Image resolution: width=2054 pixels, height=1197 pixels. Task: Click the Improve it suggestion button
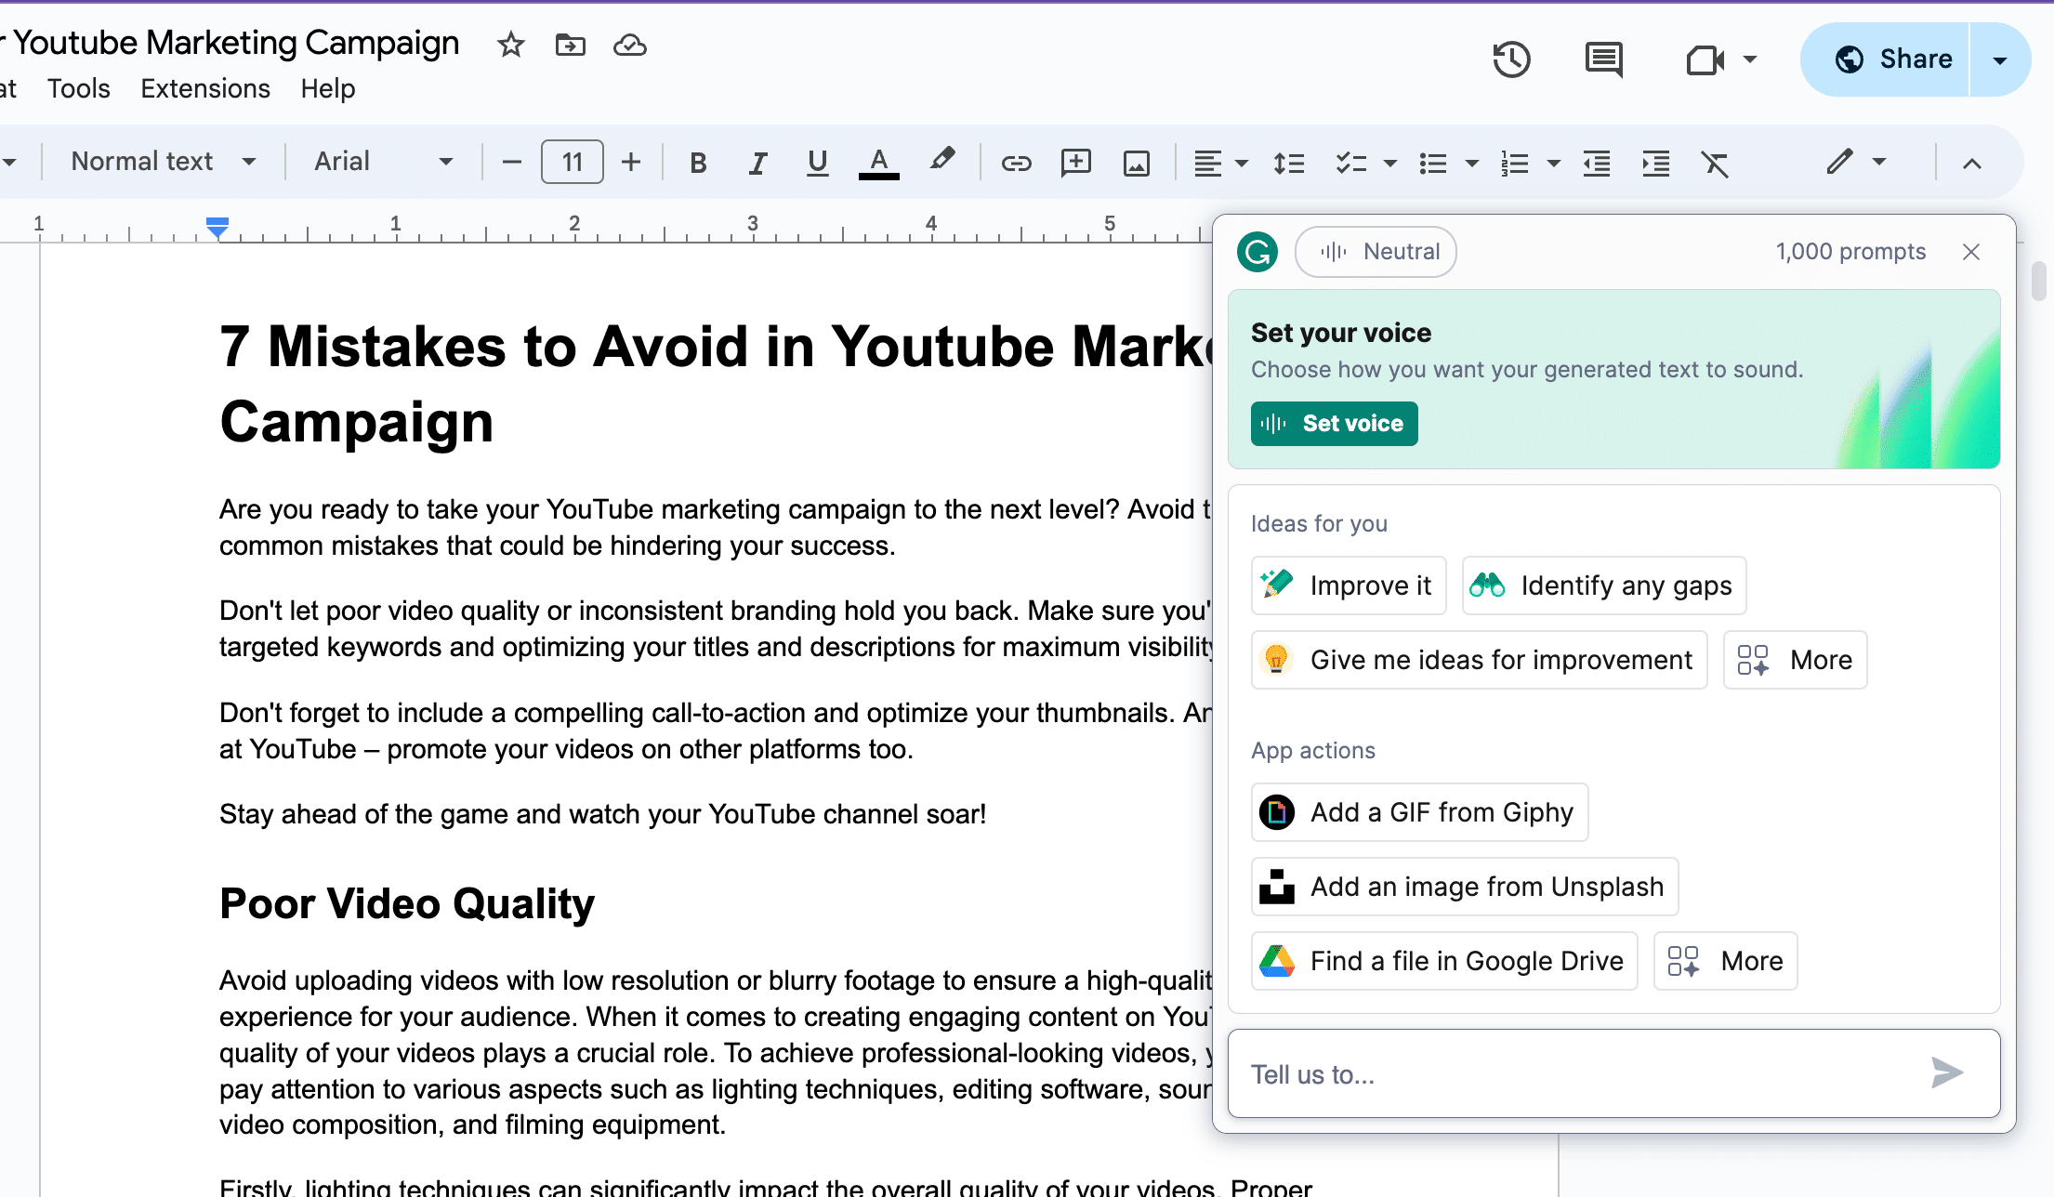click(x=1350, y=585)
